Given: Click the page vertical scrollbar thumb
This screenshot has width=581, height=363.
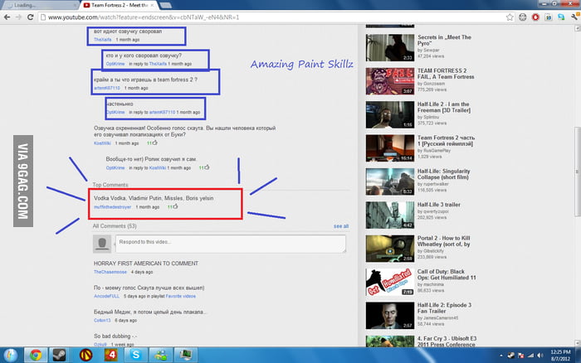Looking at the screenshot, I should [x=578, y=172].
